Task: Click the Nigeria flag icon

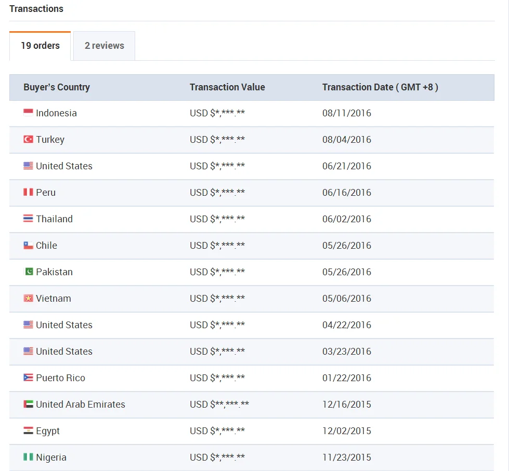Action: [x=28, y=457]
